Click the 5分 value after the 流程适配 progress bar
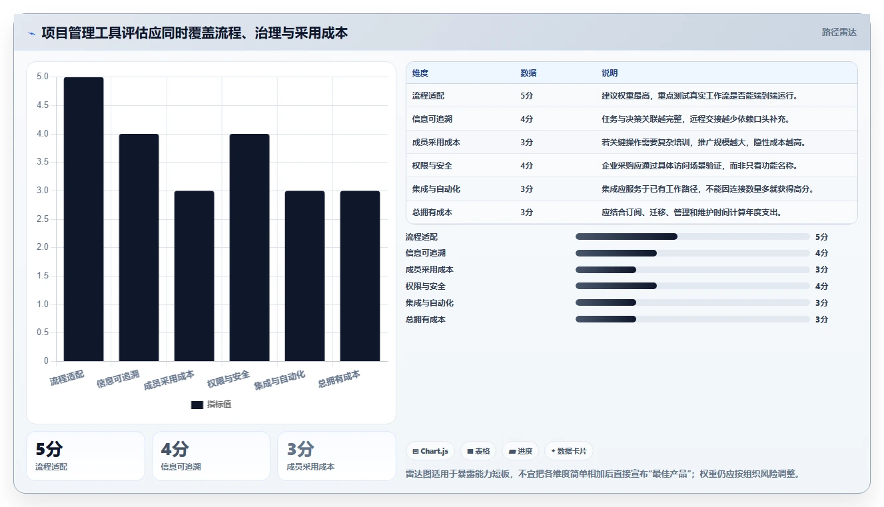The image size is (884, 507). (x=821, y=237)
